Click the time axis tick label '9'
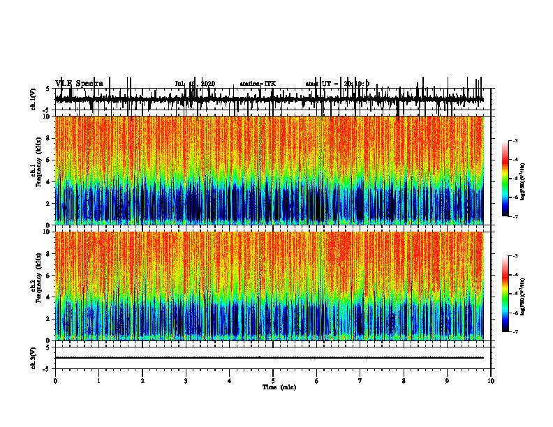 [x=447, y=381]
